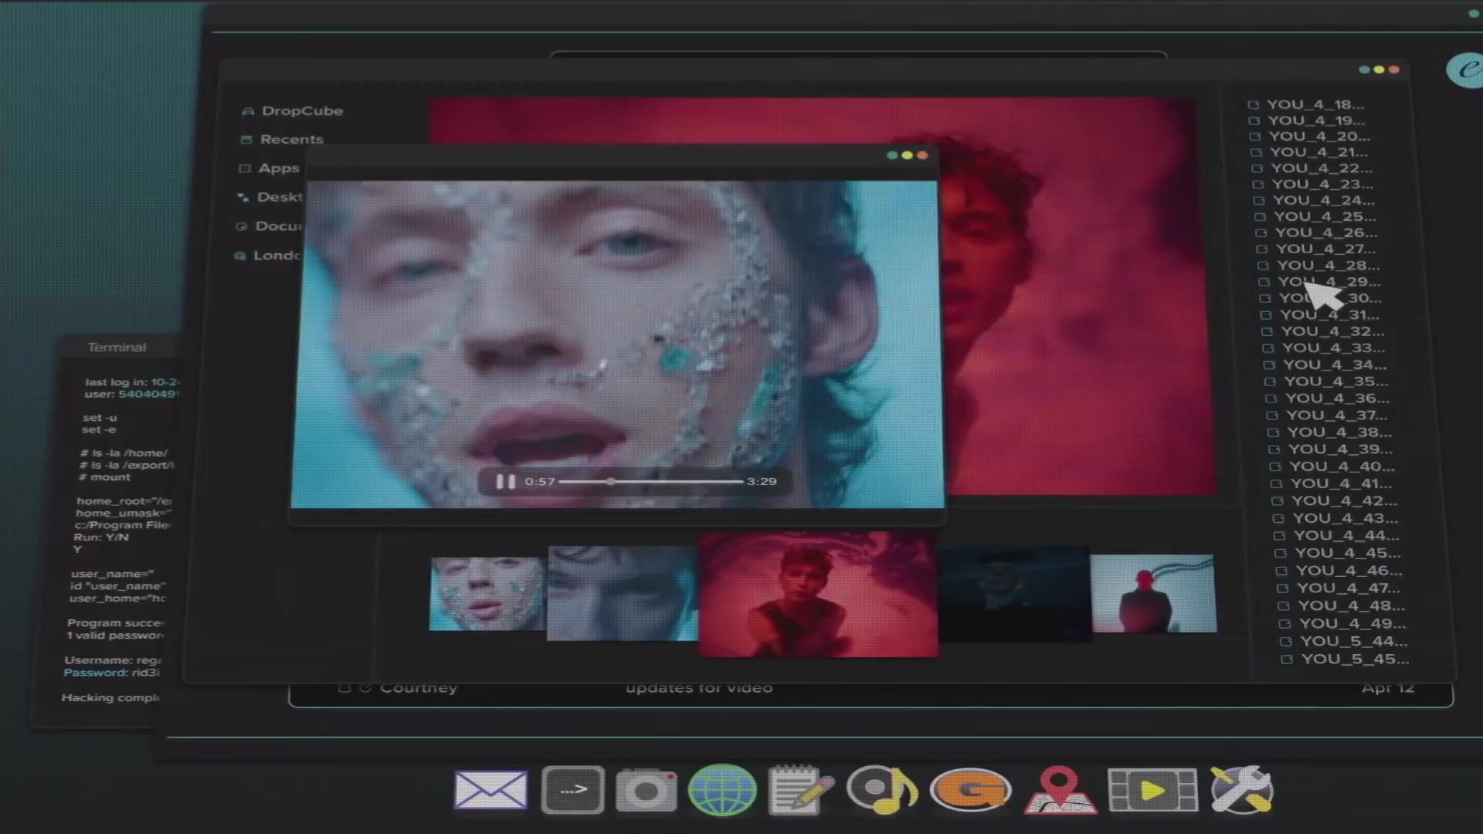Open the wrench and screwdriver settings icon

pos(1241,790)
